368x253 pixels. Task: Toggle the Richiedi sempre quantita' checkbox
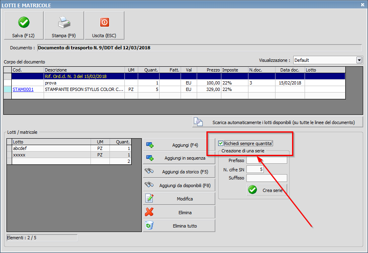pos(221,143)
